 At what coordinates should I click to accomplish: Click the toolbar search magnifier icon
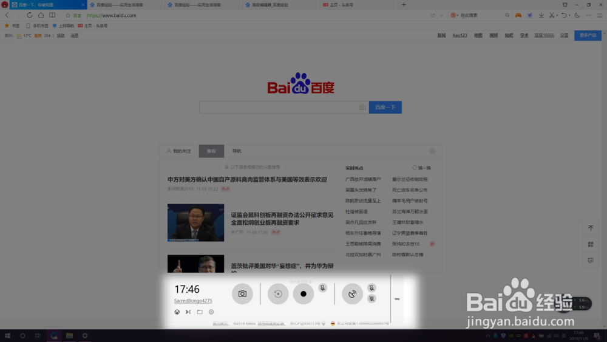pos(507,15)
